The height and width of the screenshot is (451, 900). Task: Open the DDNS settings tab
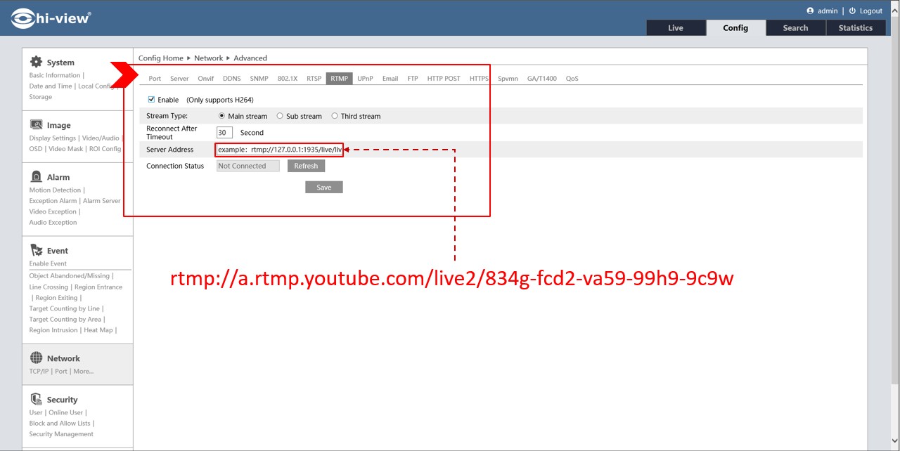231,79
